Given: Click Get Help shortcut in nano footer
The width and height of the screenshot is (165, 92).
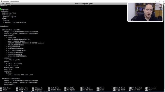Looking at the screenshot, I should click(x=5, y=88).
